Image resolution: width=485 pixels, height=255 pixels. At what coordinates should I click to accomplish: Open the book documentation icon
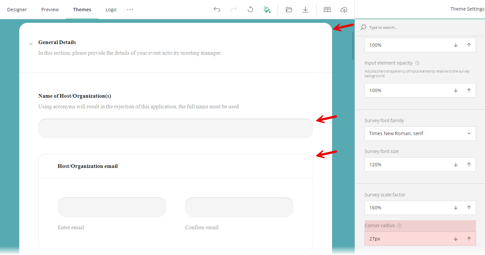[327, 10]
